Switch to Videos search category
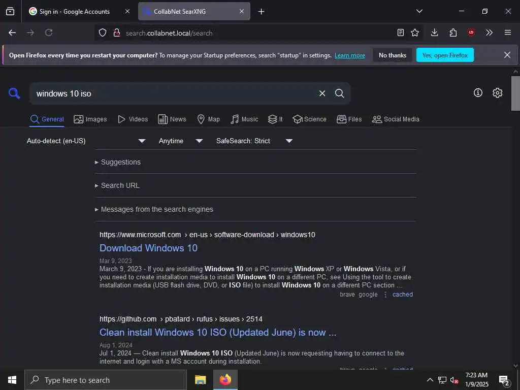Viewport: 520px width, 390px height. click(133, 119)
